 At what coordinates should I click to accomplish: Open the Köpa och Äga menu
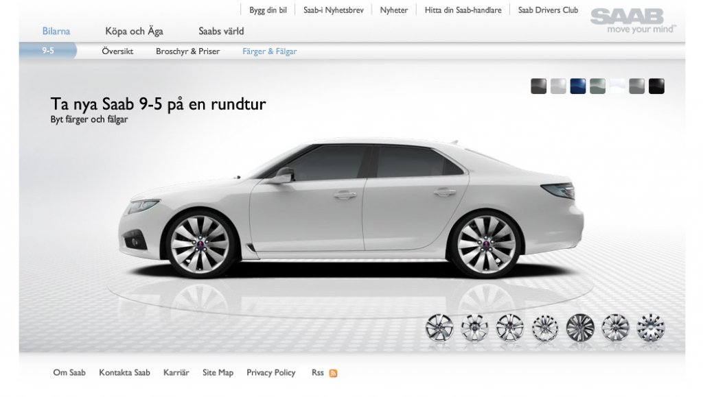(x=134, y=32)
